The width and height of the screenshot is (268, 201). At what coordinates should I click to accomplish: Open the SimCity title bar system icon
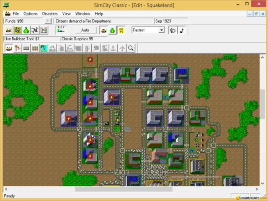[6, 5]
